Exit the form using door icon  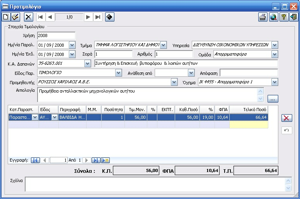(293, 17)
